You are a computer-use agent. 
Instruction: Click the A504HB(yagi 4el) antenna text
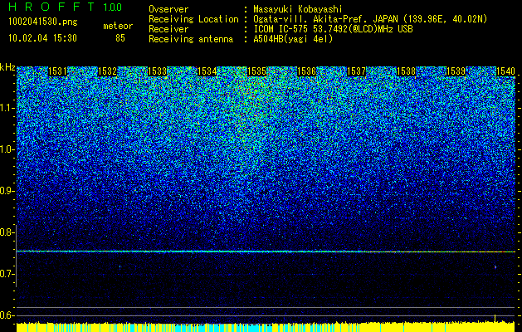(x=293, y=39)
